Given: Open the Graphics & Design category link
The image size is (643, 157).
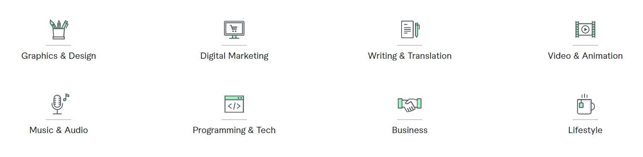Looking at the screenshot, I should tap(58, 56).
